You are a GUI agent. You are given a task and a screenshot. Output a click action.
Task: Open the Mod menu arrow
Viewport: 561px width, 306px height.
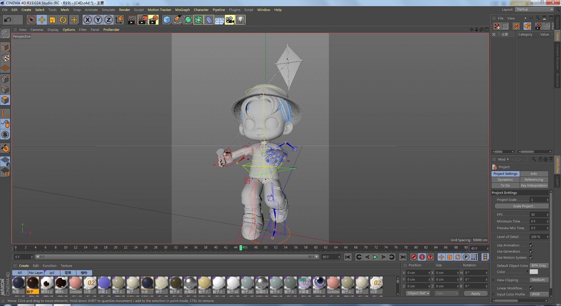pos(508,159)
